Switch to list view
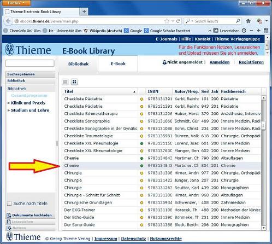 pyautogui.click(x=65, y=82)
